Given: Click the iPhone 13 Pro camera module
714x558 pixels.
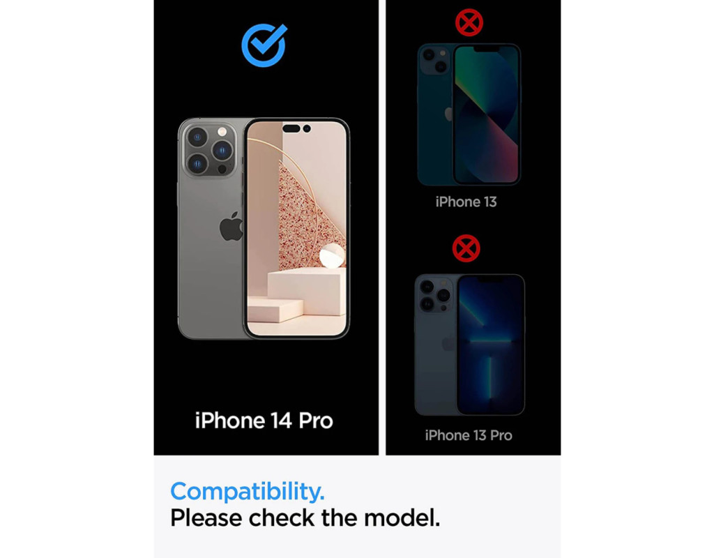Looking at the screenshot, I should pyautogui.click(x=434, y=295).
